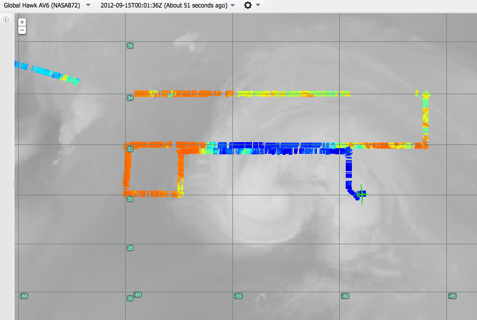Expand the arrow beside the gear icon
The height and width of the screenshot is (320, 477).
pyautogui.click(x=258, y=5)
